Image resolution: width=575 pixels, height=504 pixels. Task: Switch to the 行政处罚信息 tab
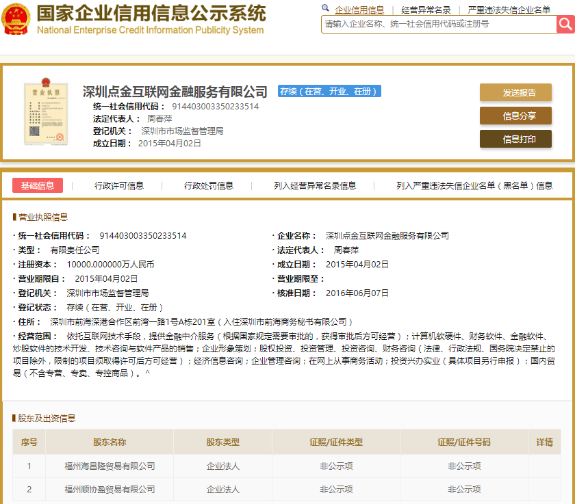(209, 185)
